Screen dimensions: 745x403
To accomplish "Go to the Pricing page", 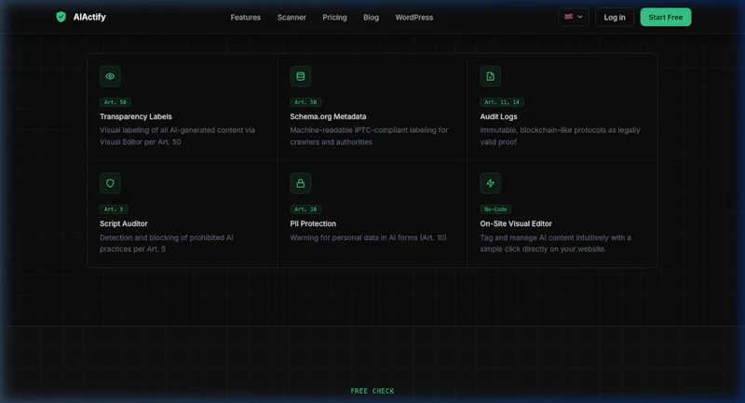I will 334,18.
